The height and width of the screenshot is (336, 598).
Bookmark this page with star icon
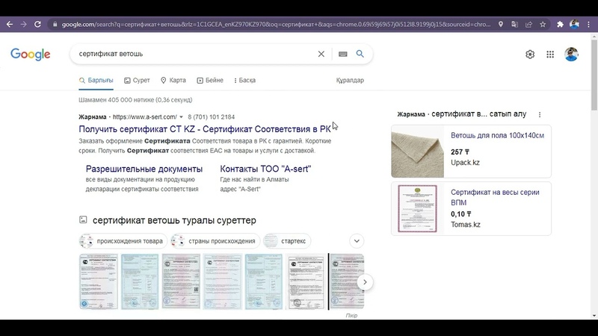(543, 25)
